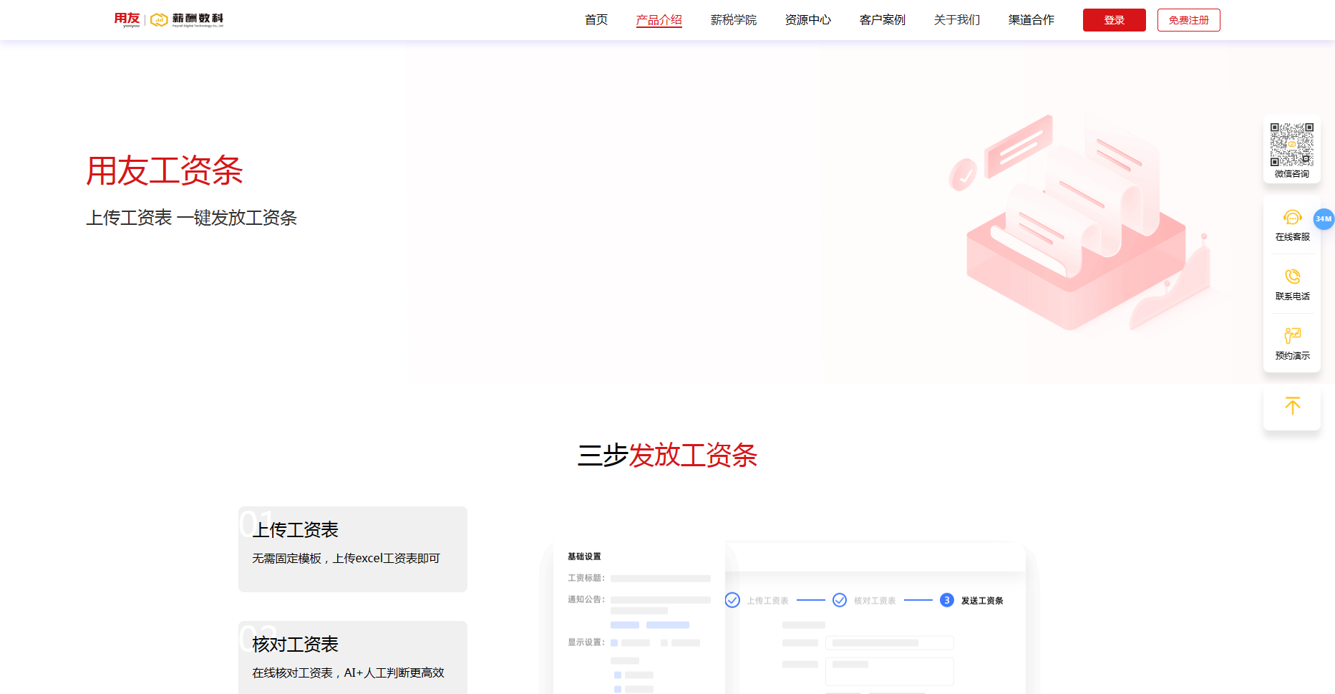Open the online customer service headset icon
The image size is (1335, 694).
click(x=1292, y=218)
